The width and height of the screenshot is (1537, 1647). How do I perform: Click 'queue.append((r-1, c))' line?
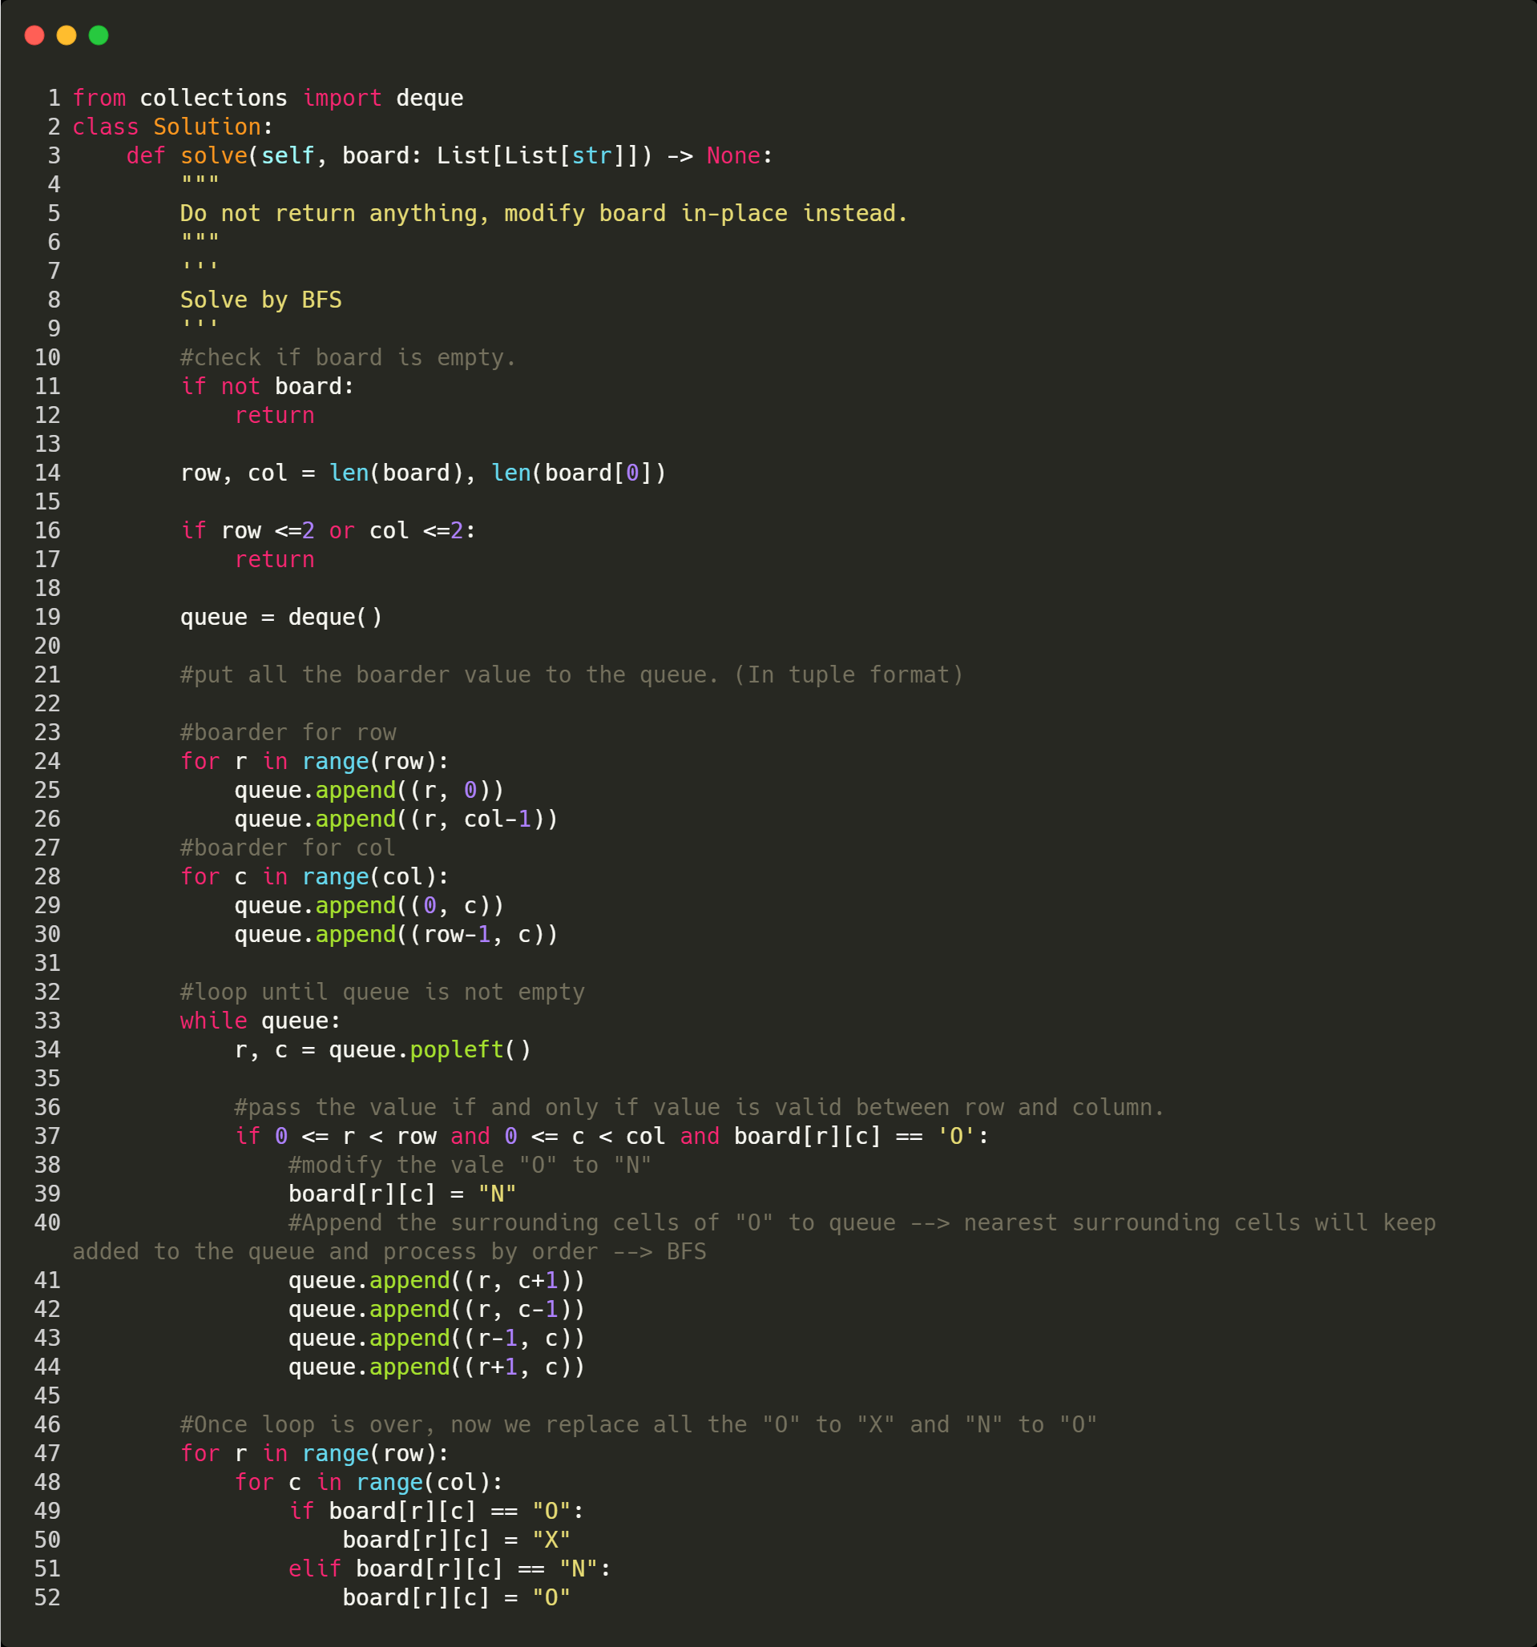pyautogui.click(x=437, y=1338)
